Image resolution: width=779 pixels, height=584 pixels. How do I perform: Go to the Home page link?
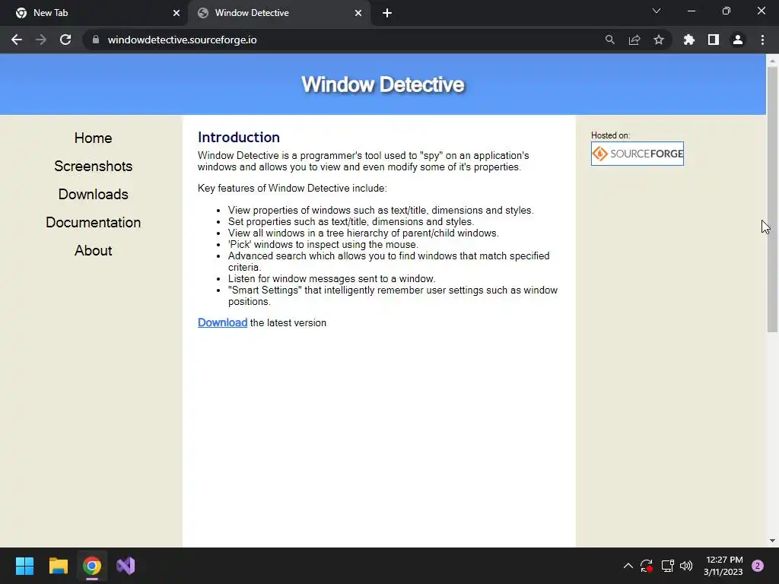tap(94, 138)
